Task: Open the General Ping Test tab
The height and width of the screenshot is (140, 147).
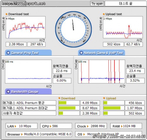Action: pyautogui.click(x=28, y=53)
